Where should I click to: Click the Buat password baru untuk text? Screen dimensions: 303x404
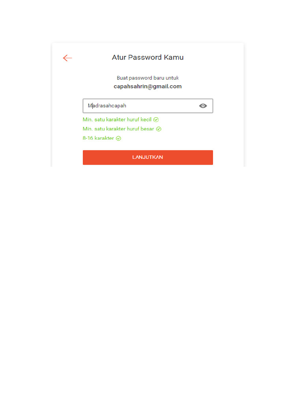[148, 78]
